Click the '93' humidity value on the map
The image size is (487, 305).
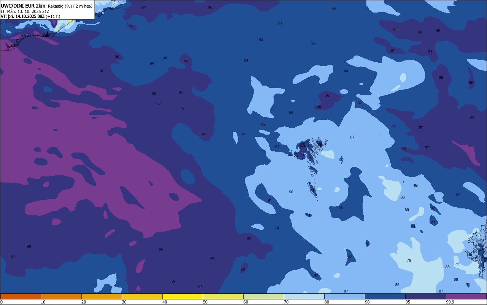click(x=458, y=195)
